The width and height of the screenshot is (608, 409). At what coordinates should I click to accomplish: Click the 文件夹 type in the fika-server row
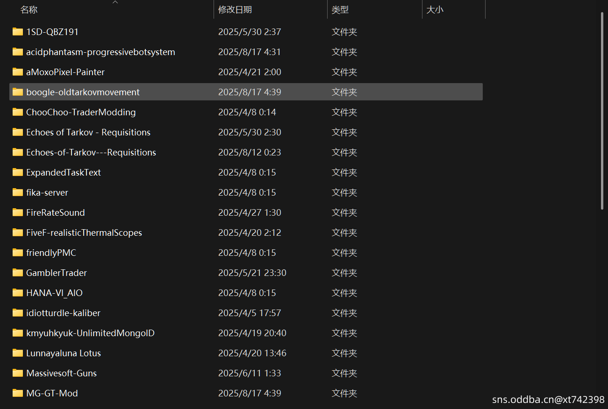[344, 192]
